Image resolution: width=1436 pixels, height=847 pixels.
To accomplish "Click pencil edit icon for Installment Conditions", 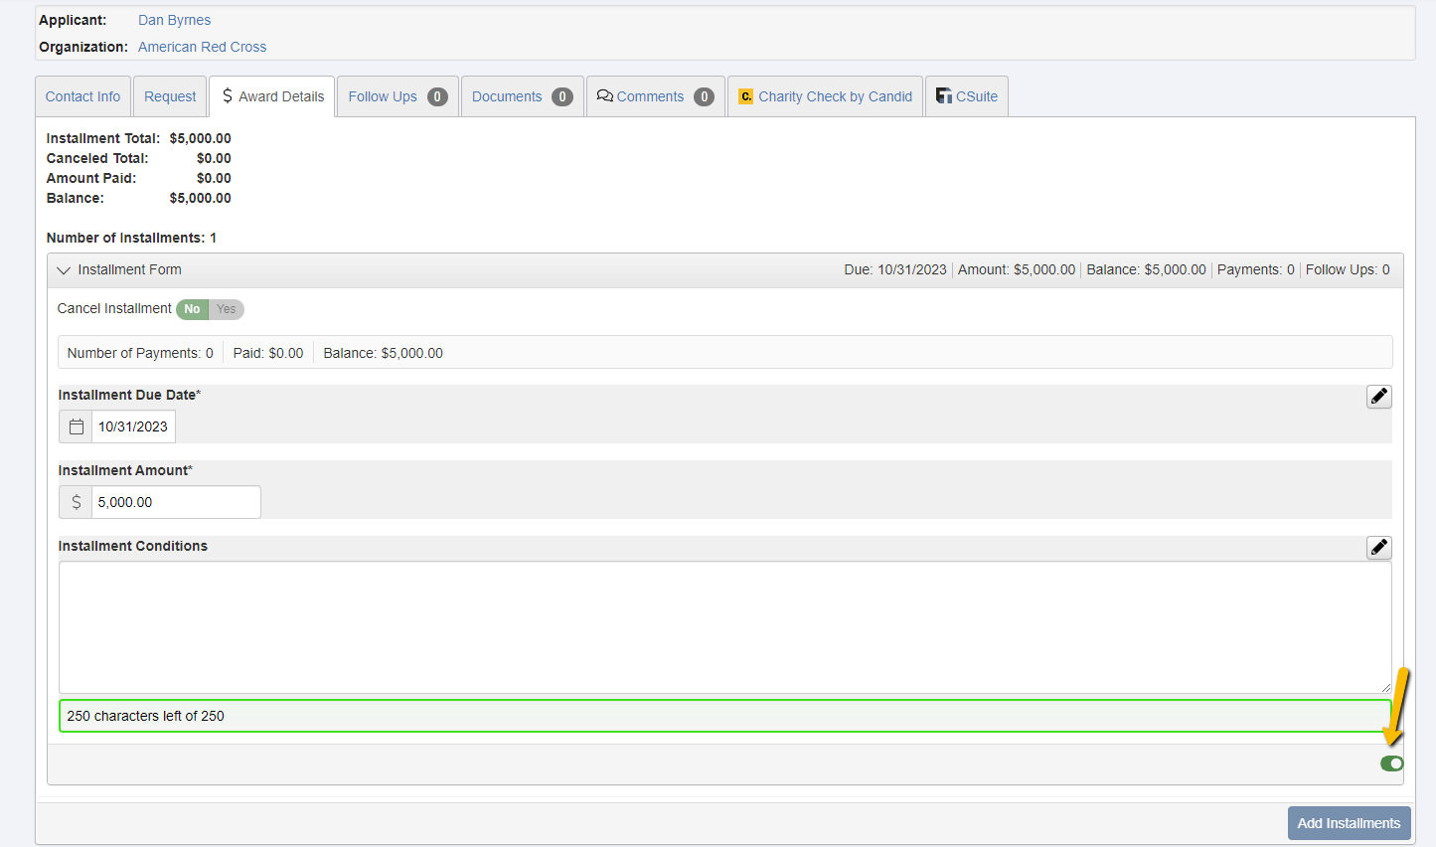I will click(x=1378, y=548).
